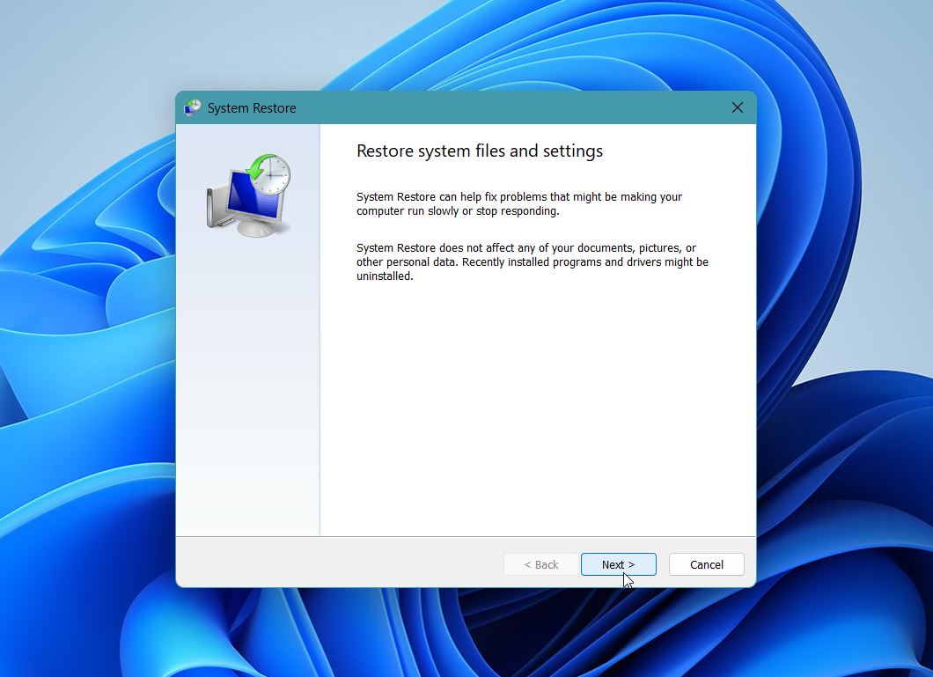Click the System Restore title bar icon
933x677 pixels.
click(192, 107)
